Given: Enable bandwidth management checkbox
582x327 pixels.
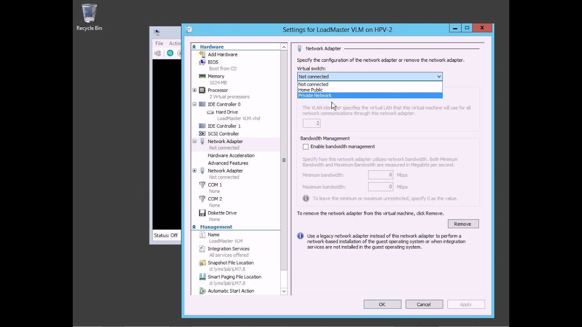Looking at the screenshot, I should point(306,147).
